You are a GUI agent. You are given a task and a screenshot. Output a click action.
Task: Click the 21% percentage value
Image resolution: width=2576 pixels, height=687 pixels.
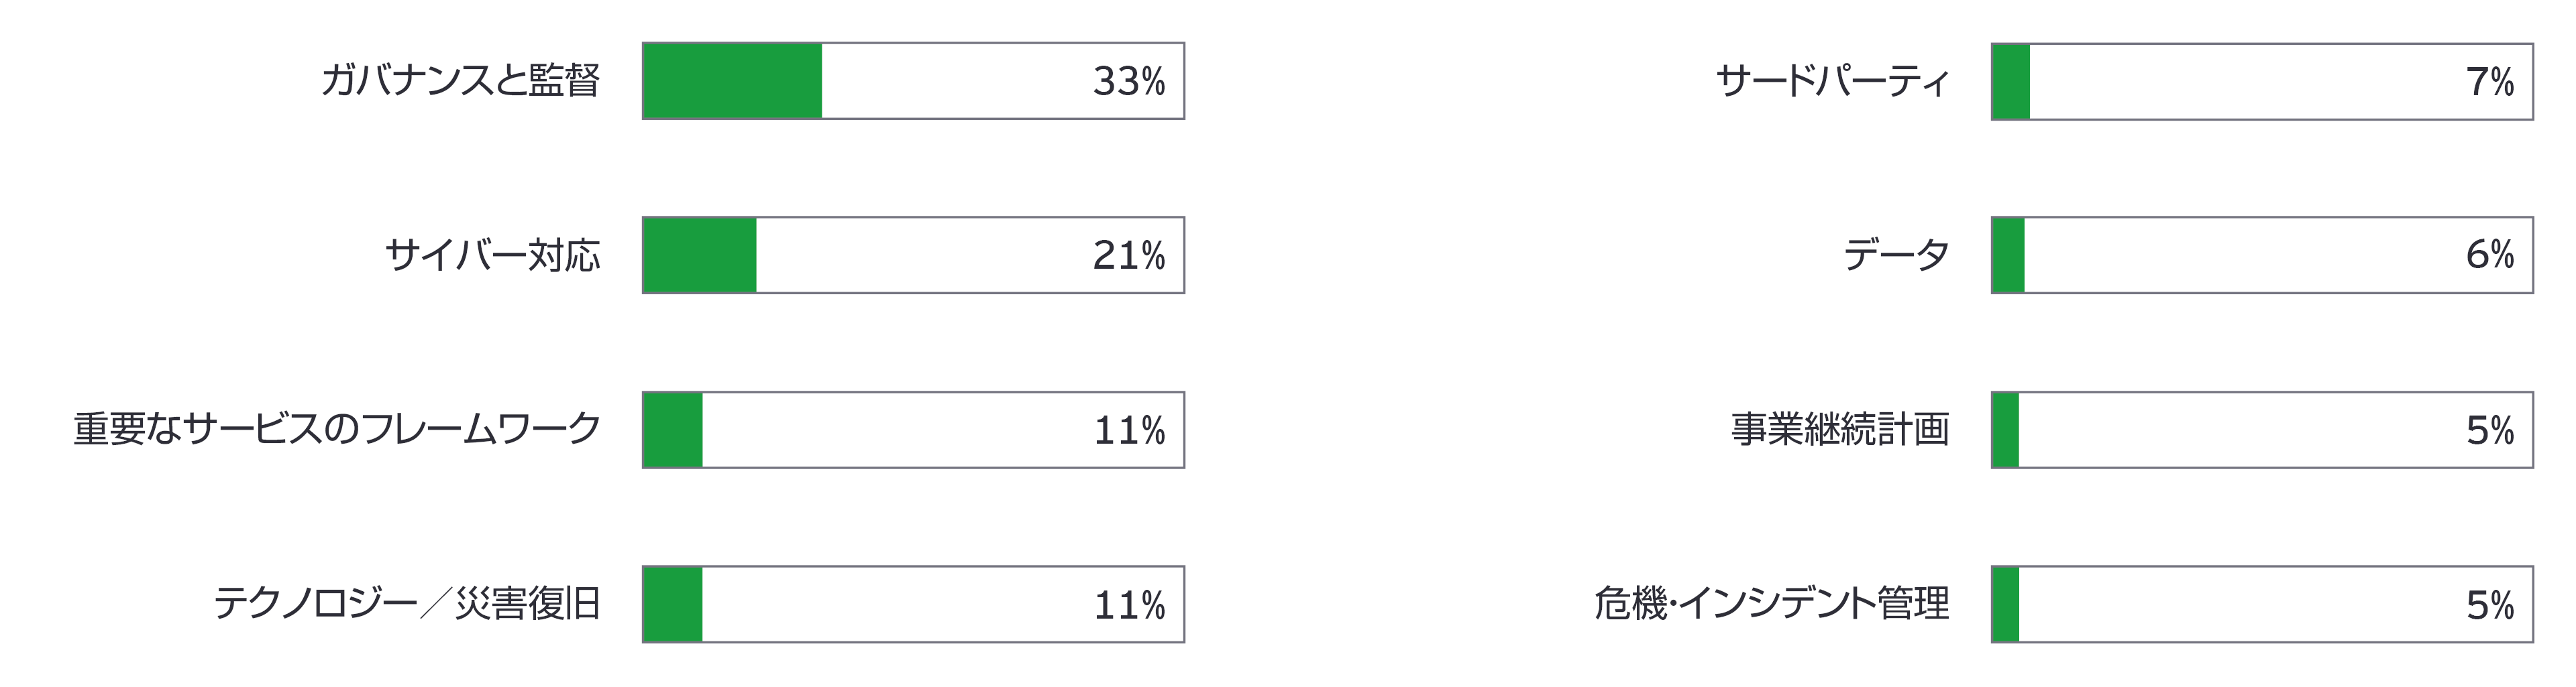tap(1128, 255)
